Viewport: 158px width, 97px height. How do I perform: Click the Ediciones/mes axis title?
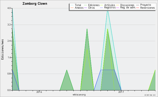[x=2, y=50]
